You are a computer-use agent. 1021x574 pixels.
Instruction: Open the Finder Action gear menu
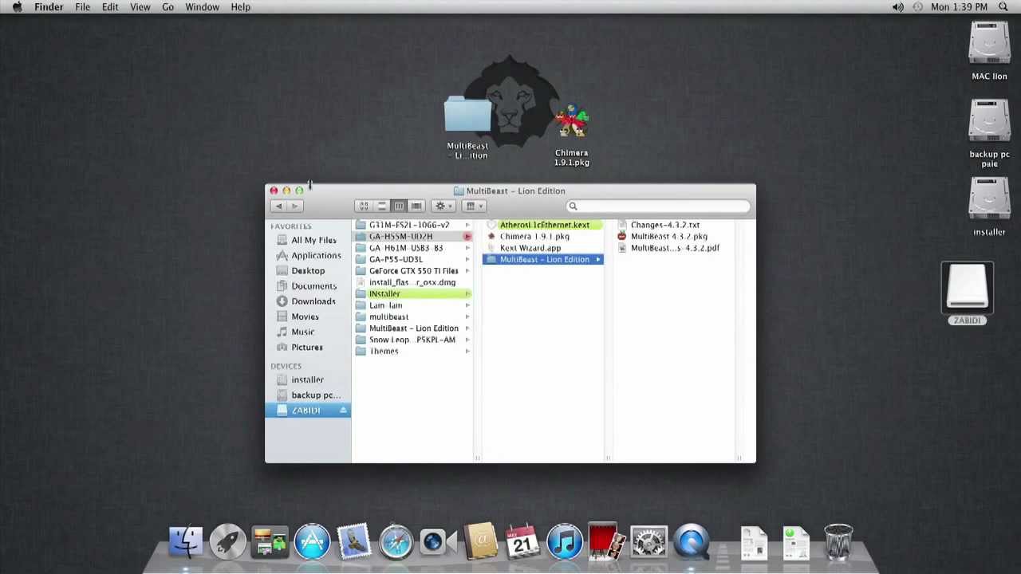(x=443, y=206)
